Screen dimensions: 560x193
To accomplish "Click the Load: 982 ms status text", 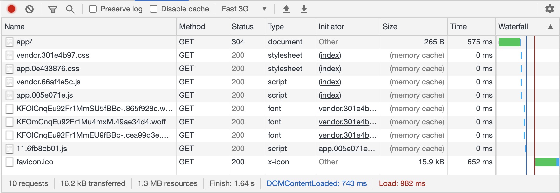I will pyautogui.click(x=402, y=183).
